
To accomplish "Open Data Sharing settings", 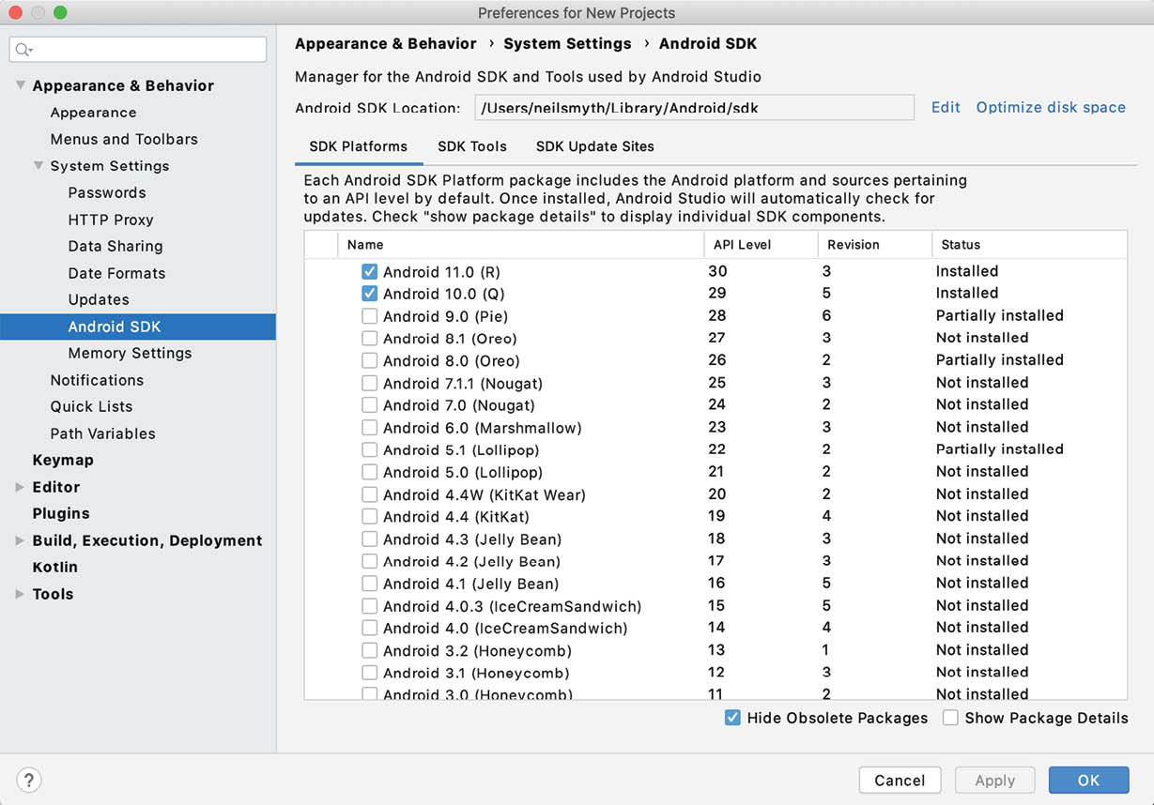I will 115,246.
